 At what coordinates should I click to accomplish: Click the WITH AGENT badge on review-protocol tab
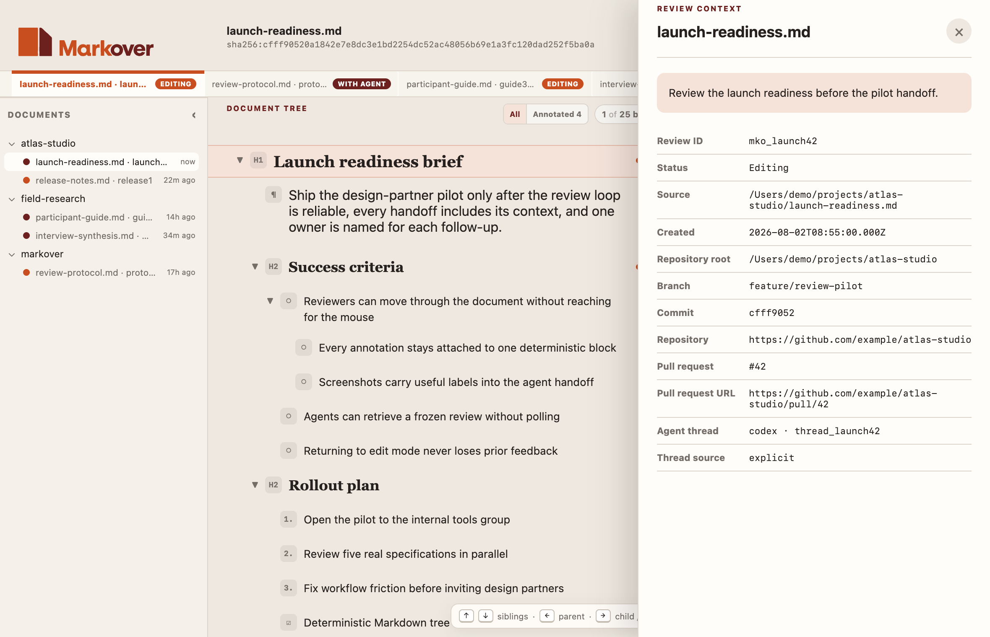(362, 84)
